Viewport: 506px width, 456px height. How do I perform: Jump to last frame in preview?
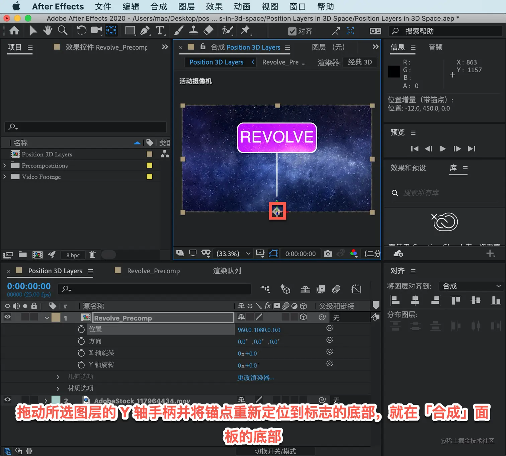point(472,149)
